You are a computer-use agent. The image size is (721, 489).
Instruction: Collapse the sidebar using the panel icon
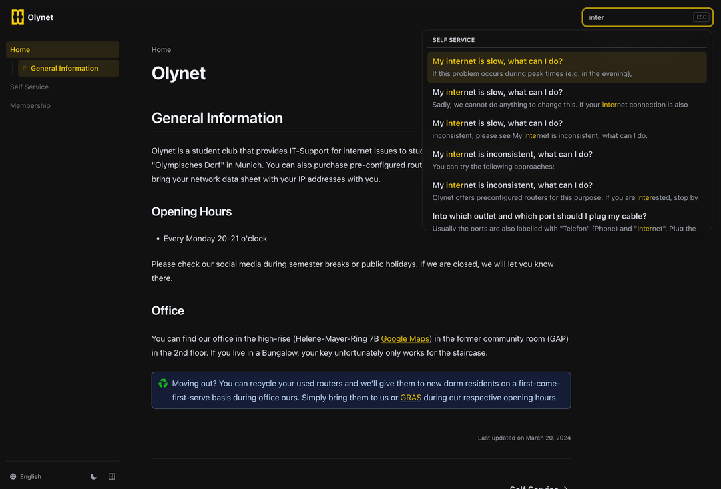[111, 476]
